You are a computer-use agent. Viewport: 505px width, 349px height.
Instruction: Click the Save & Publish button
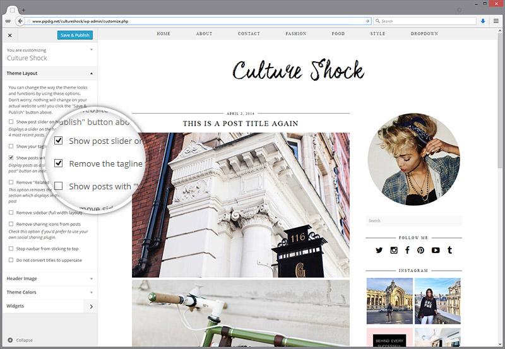point(75,35)
